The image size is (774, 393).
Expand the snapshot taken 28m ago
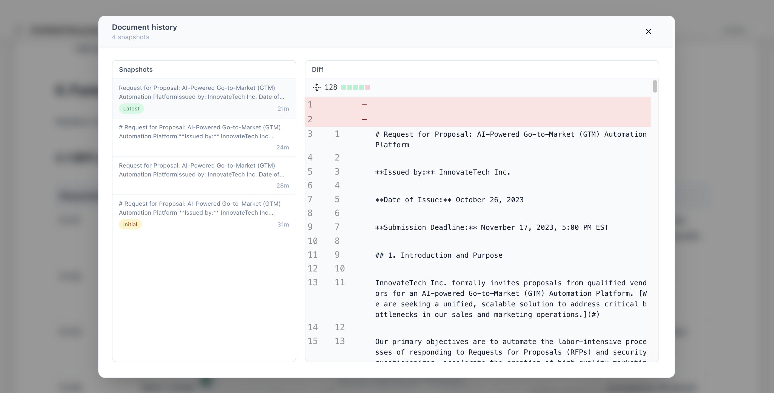pyautogui.click(x=204, y=175)
